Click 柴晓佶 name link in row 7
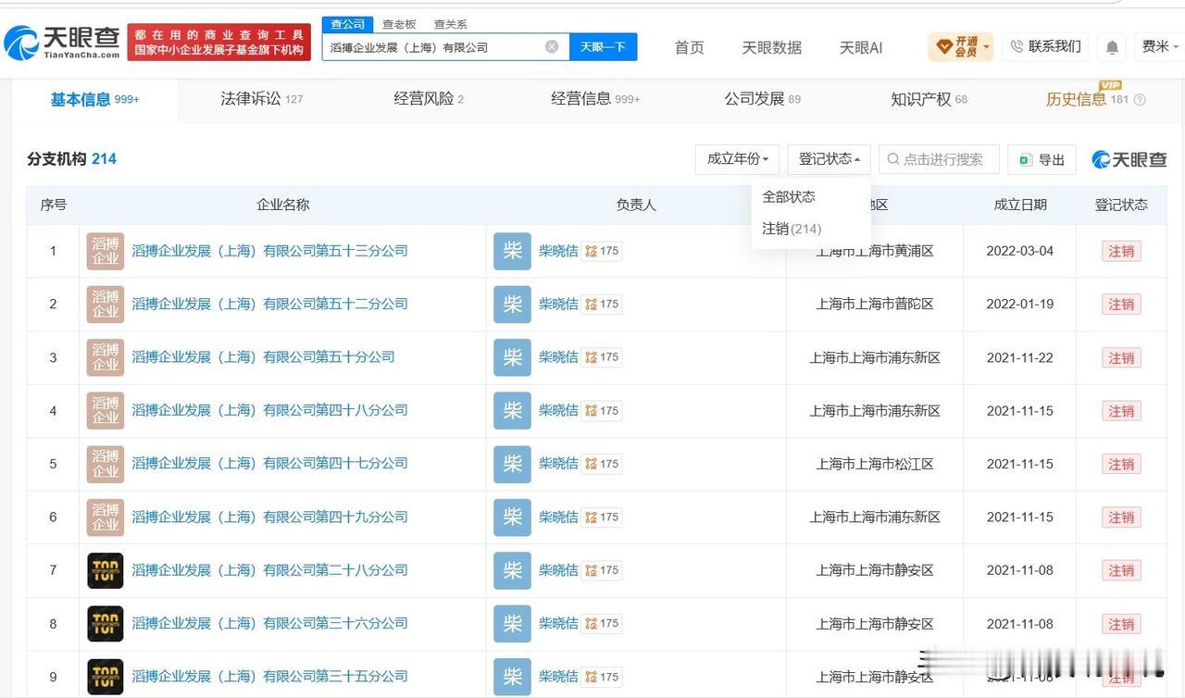Image resolution: width=1185 pixels, height=698 pixels. [558, 570]
